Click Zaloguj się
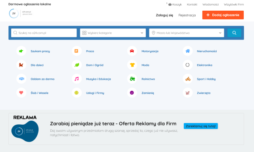 tap(164, 15)
